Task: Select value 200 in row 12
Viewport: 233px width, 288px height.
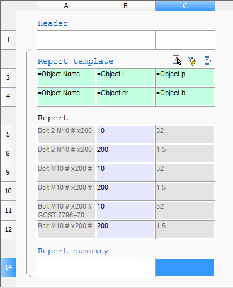Action: [125, 229]
